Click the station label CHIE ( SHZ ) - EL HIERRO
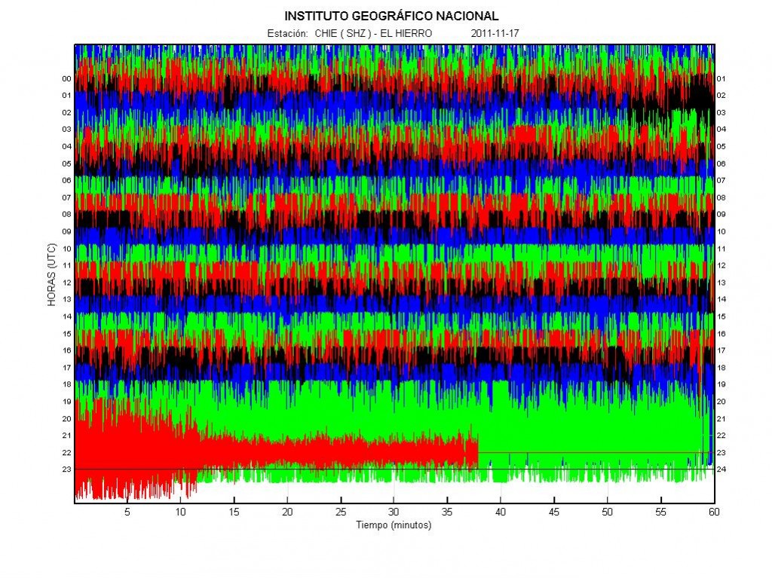This screenshot has width=772, height=578. [x=373, y=33]
